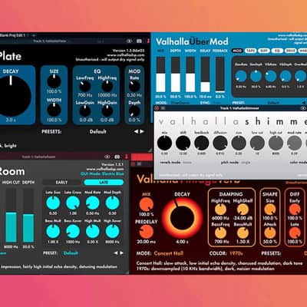Toggle the eye icon in Room title bar
The height and width of the screenshot is (307, 307).
[107, 157]
